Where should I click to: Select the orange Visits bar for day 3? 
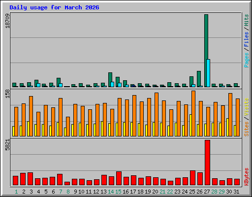coord(31,116)
